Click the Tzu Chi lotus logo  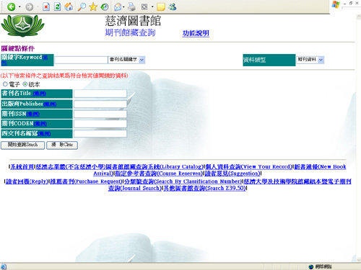pyautogui.click(x=22, y=26)
